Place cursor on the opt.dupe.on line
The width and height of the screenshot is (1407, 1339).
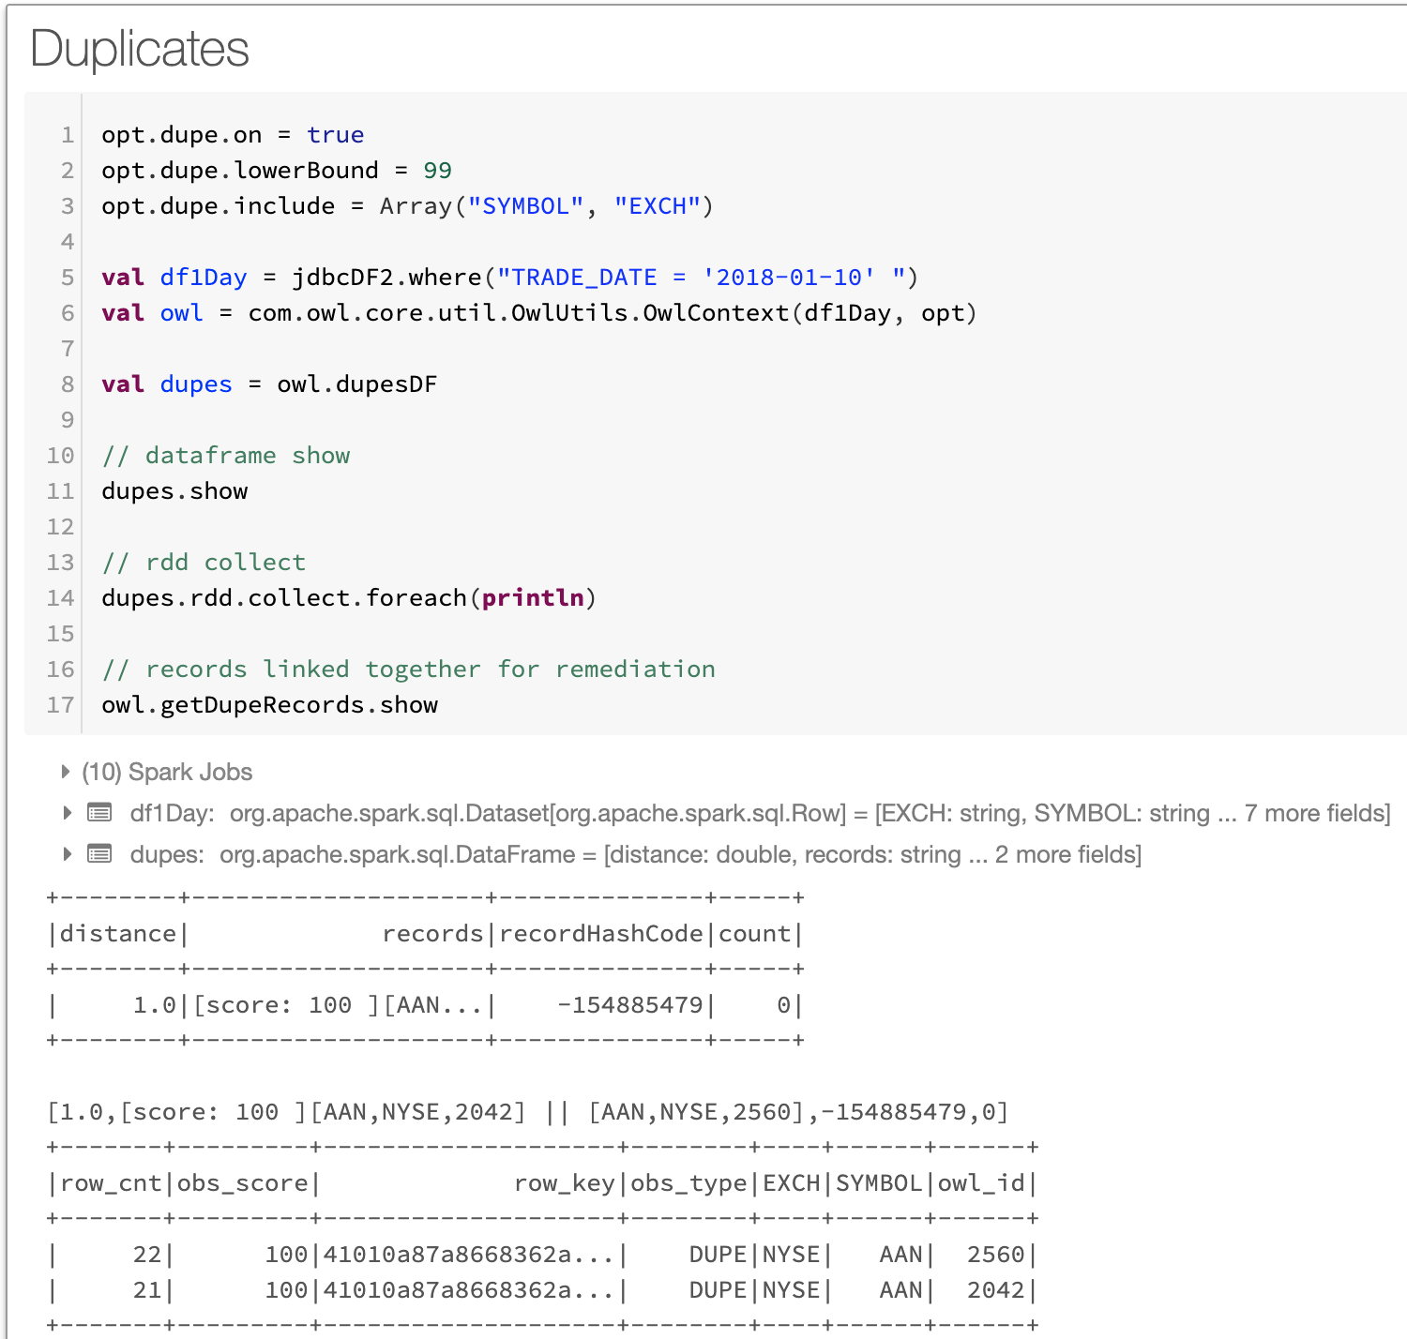pyautogui.click(x=233, y=135)
